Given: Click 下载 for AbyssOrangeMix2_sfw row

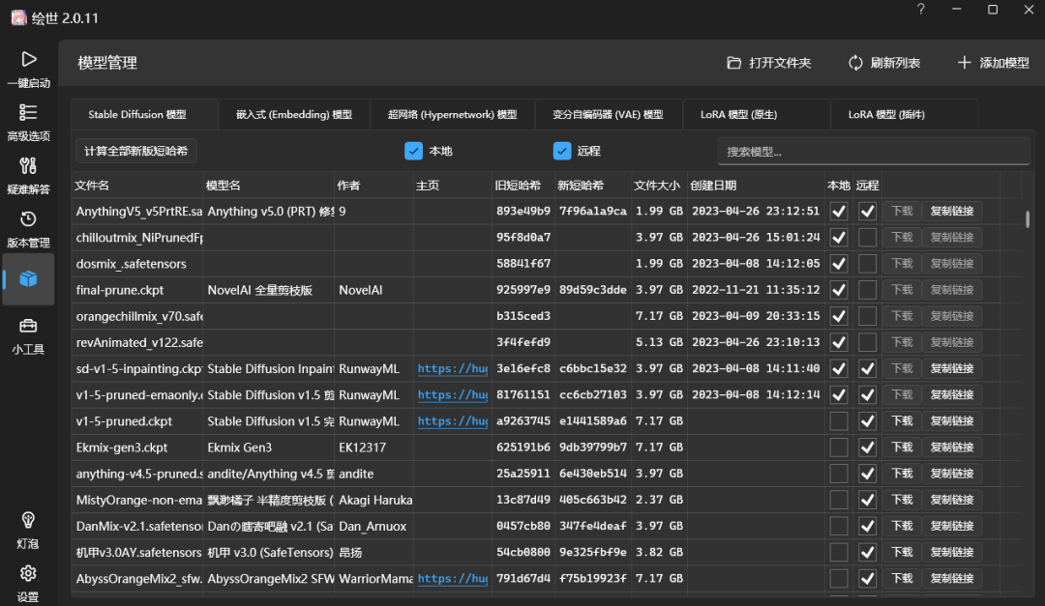Looking at the screenshot, I should point(902,579).
